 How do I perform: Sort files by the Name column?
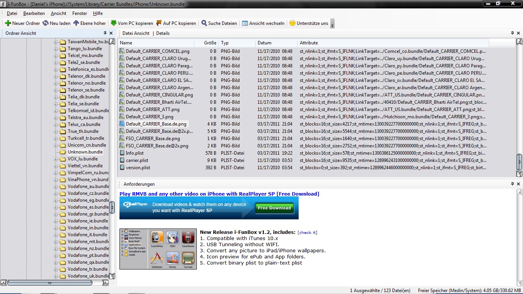point(156,43)
